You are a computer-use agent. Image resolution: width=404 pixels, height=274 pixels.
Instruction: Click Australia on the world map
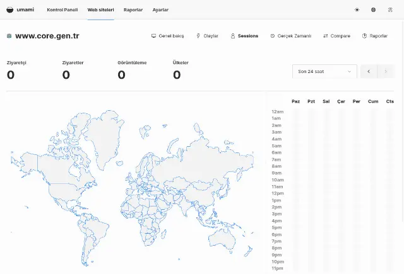click(222, 239)
